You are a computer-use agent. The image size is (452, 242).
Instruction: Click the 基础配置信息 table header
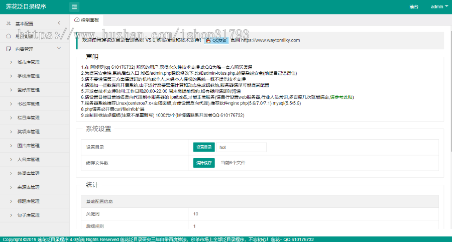[x=260, y=201]
